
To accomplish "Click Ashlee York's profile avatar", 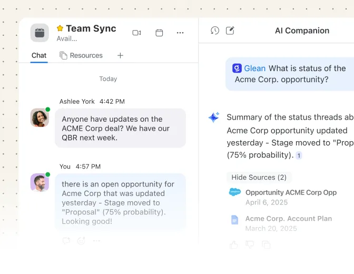I will pos(40,118).
